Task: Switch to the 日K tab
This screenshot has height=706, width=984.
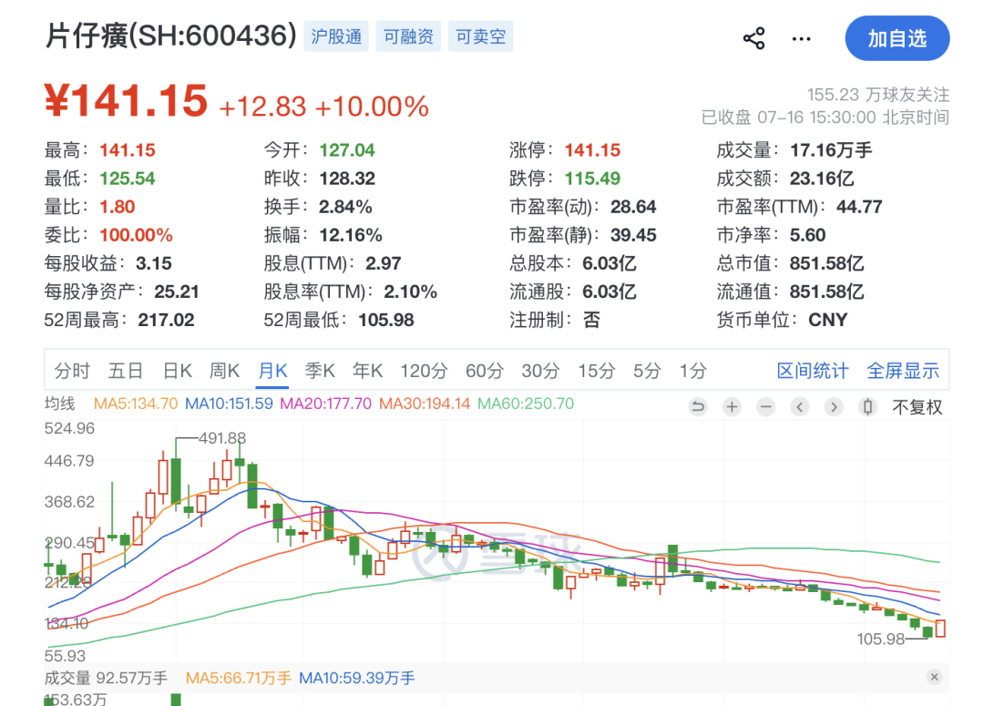Action: [x=178, y=371]
